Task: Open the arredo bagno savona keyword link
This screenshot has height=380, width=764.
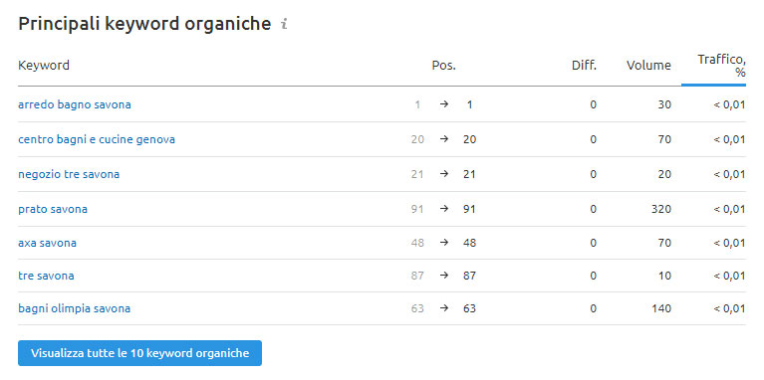Action: (75, 104)
